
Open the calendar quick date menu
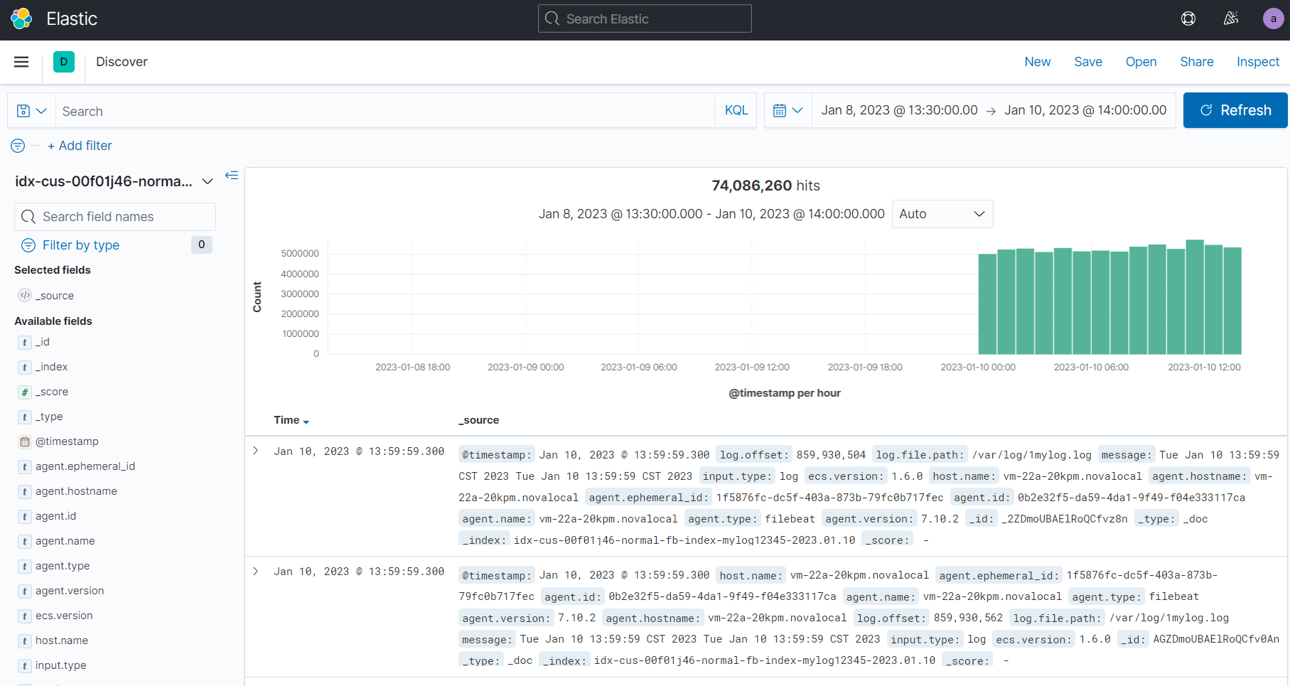coord(788,111)
